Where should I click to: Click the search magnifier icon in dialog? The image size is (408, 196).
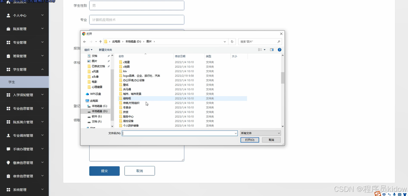(x=279, y=42)
